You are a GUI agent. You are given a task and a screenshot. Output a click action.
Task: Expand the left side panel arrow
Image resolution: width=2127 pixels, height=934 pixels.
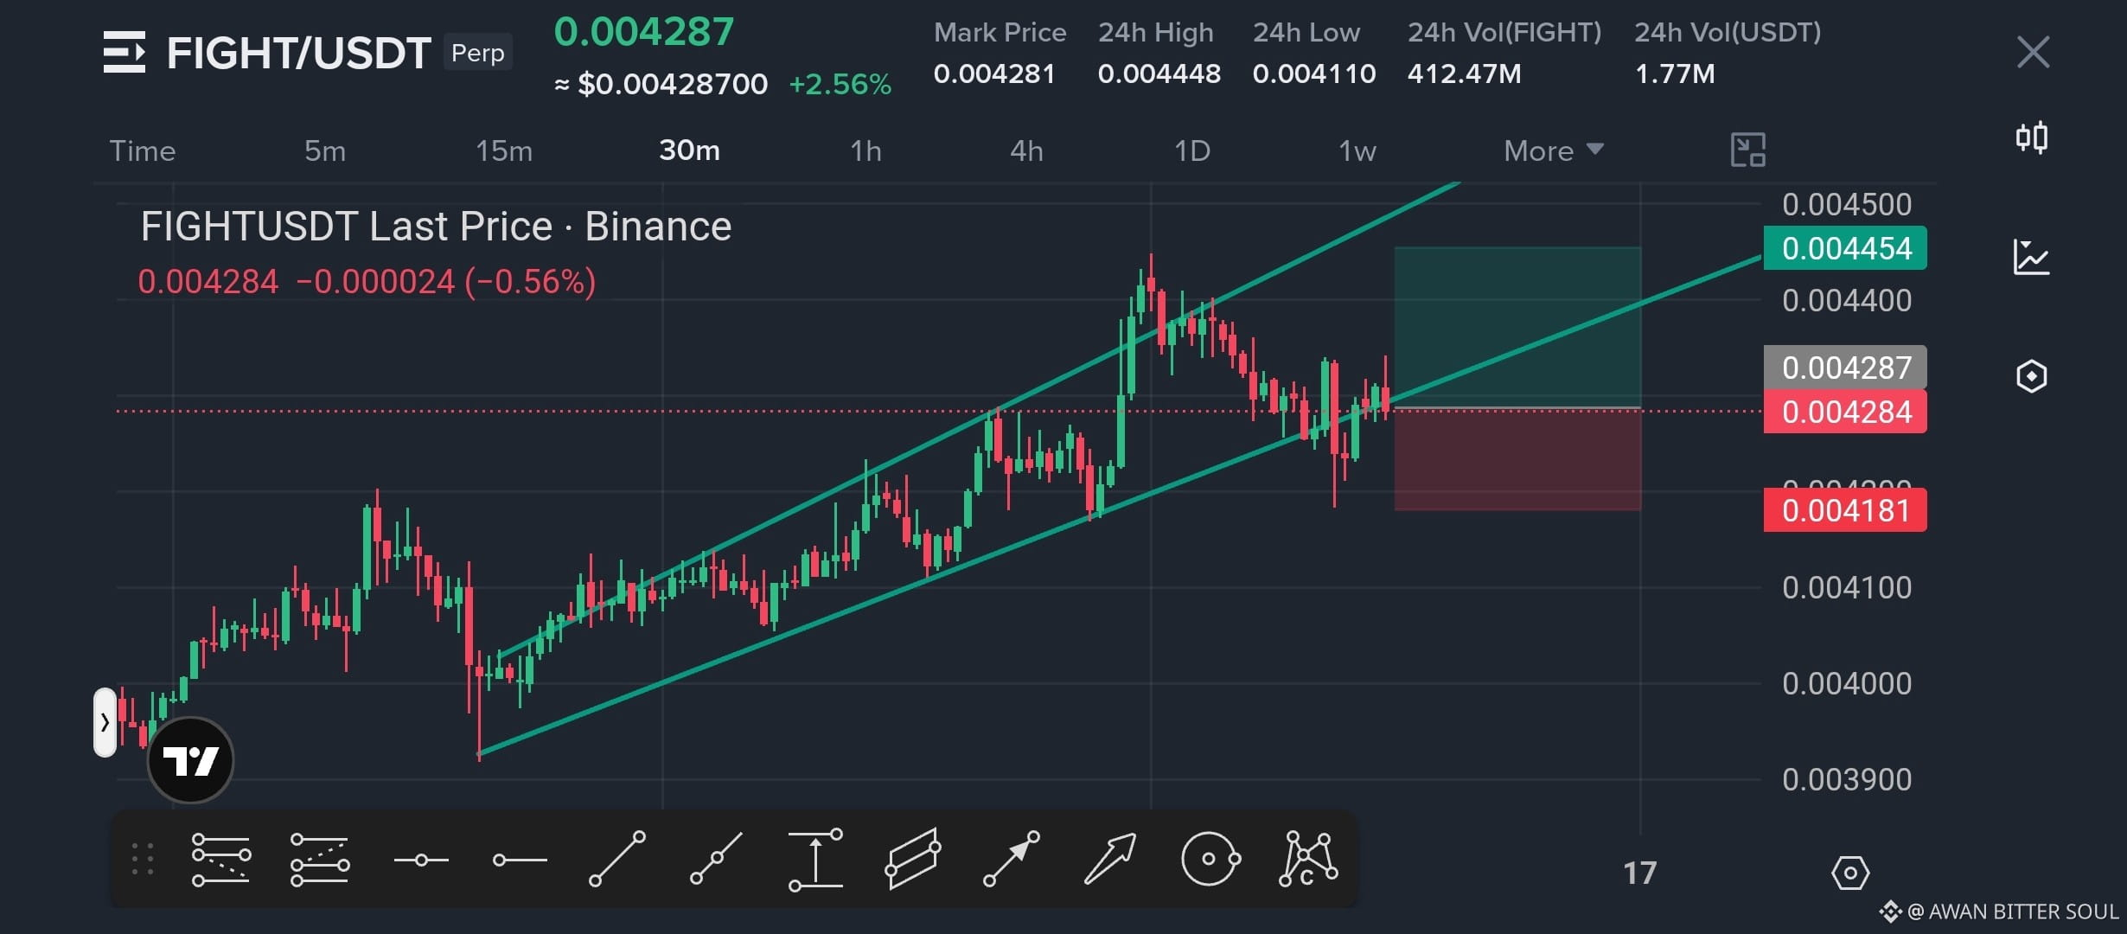[x=105, y=722]
